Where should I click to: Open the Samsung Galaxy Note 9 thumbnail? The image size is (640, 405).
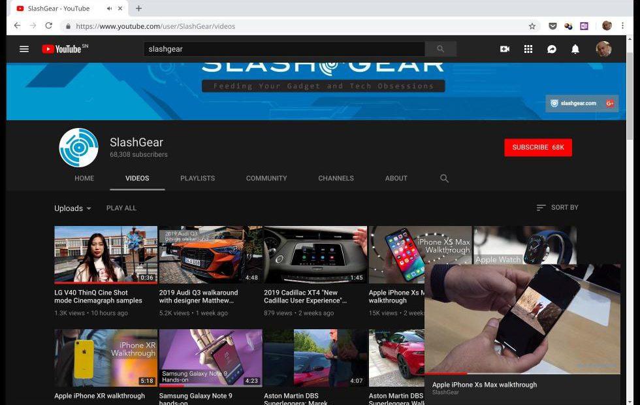210,358
